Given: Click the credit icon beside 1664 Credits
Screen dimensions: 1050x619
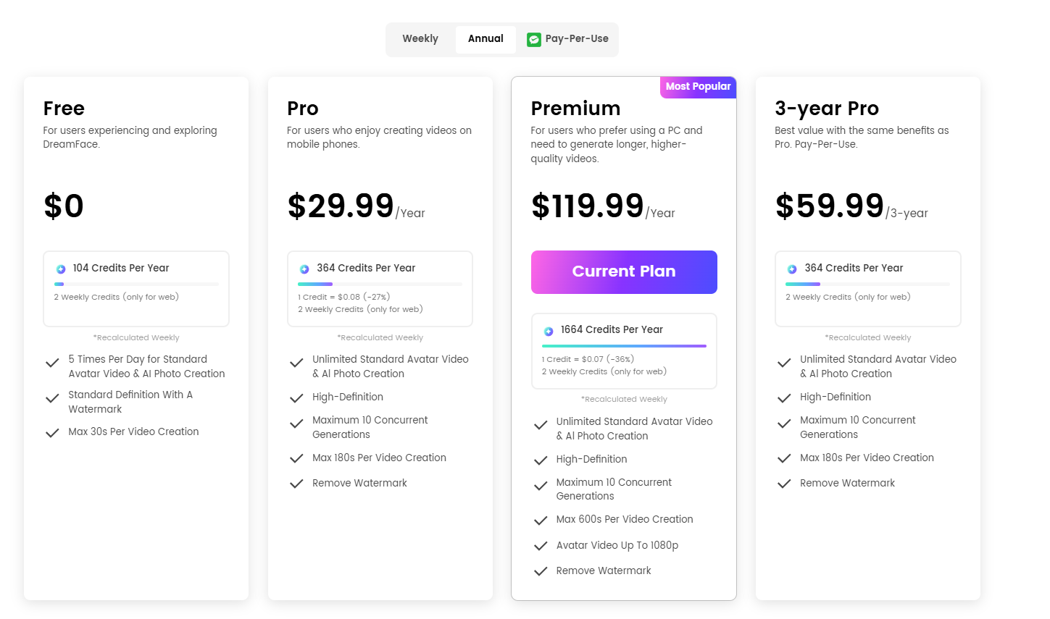Looking at the screenshot, I should coord(549,331).
